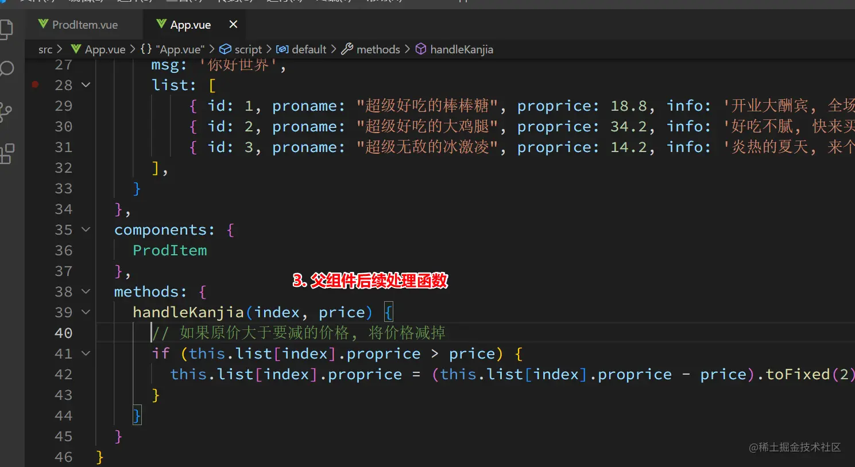The width and height of the screenshot is (855, 467).
Task: Select line number 43 in the gutter
Action: pyautogui.click(x=64, y=395)
